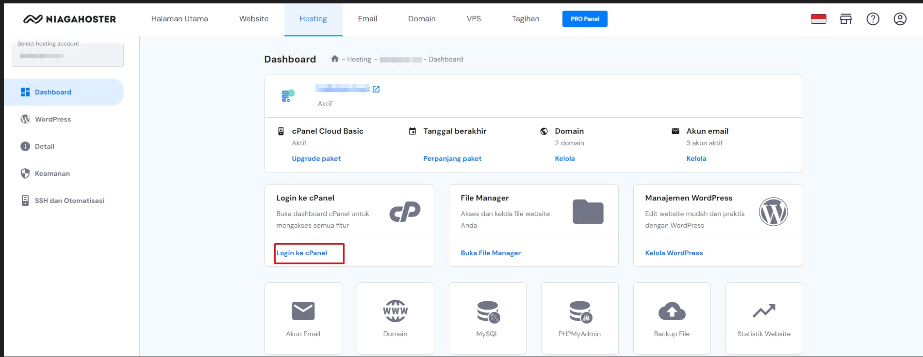Open the external link icon beside domain name

[376, 89]
